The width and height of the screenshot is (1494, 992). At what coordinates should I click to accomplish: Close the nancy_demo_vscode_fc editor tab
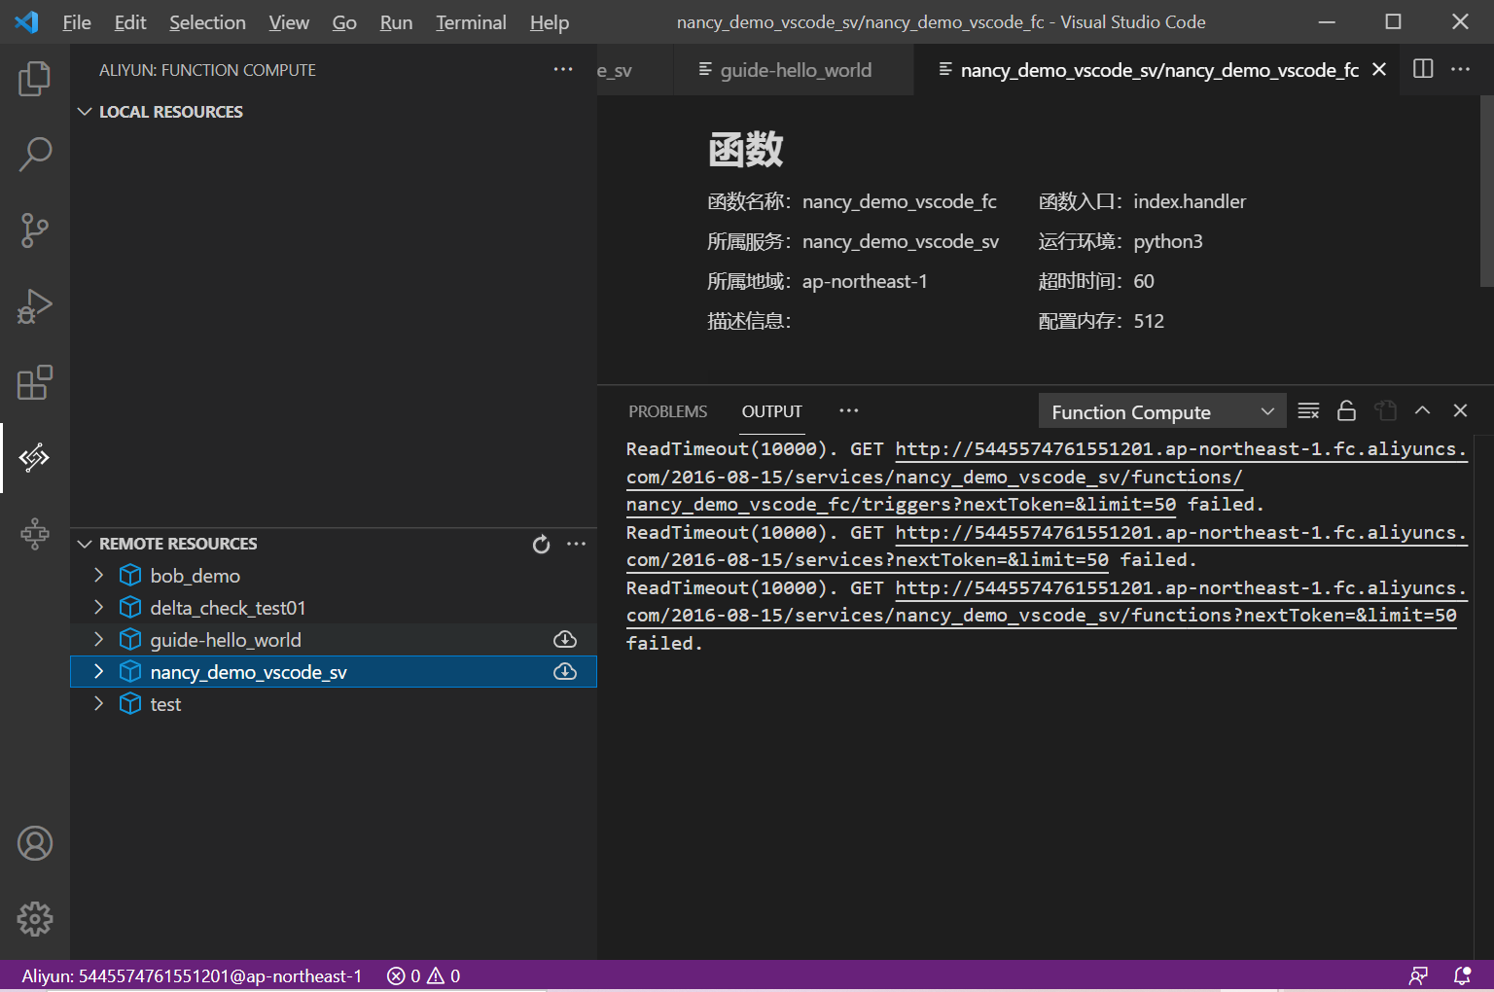click(1379, 69)
